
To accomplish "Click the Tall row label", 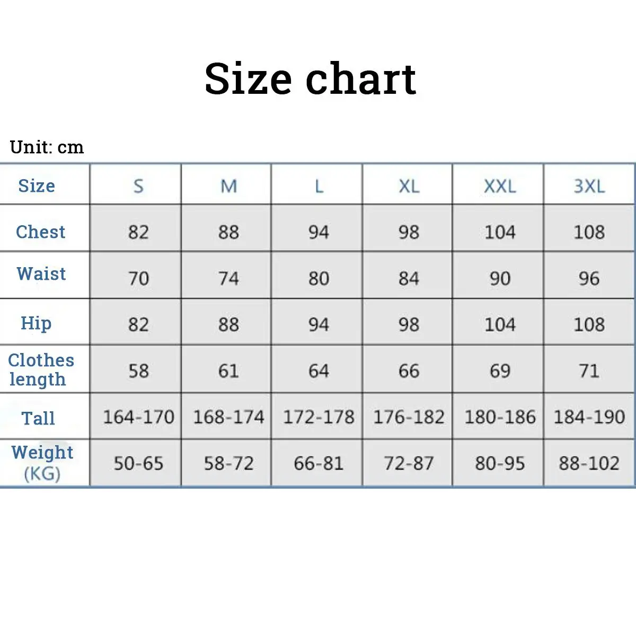I will 38,418.
